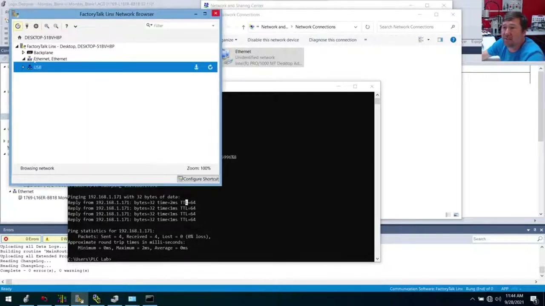The image size is (545, 306).
Task: Click the 0 Errors filter button
Action: point(21,239)
